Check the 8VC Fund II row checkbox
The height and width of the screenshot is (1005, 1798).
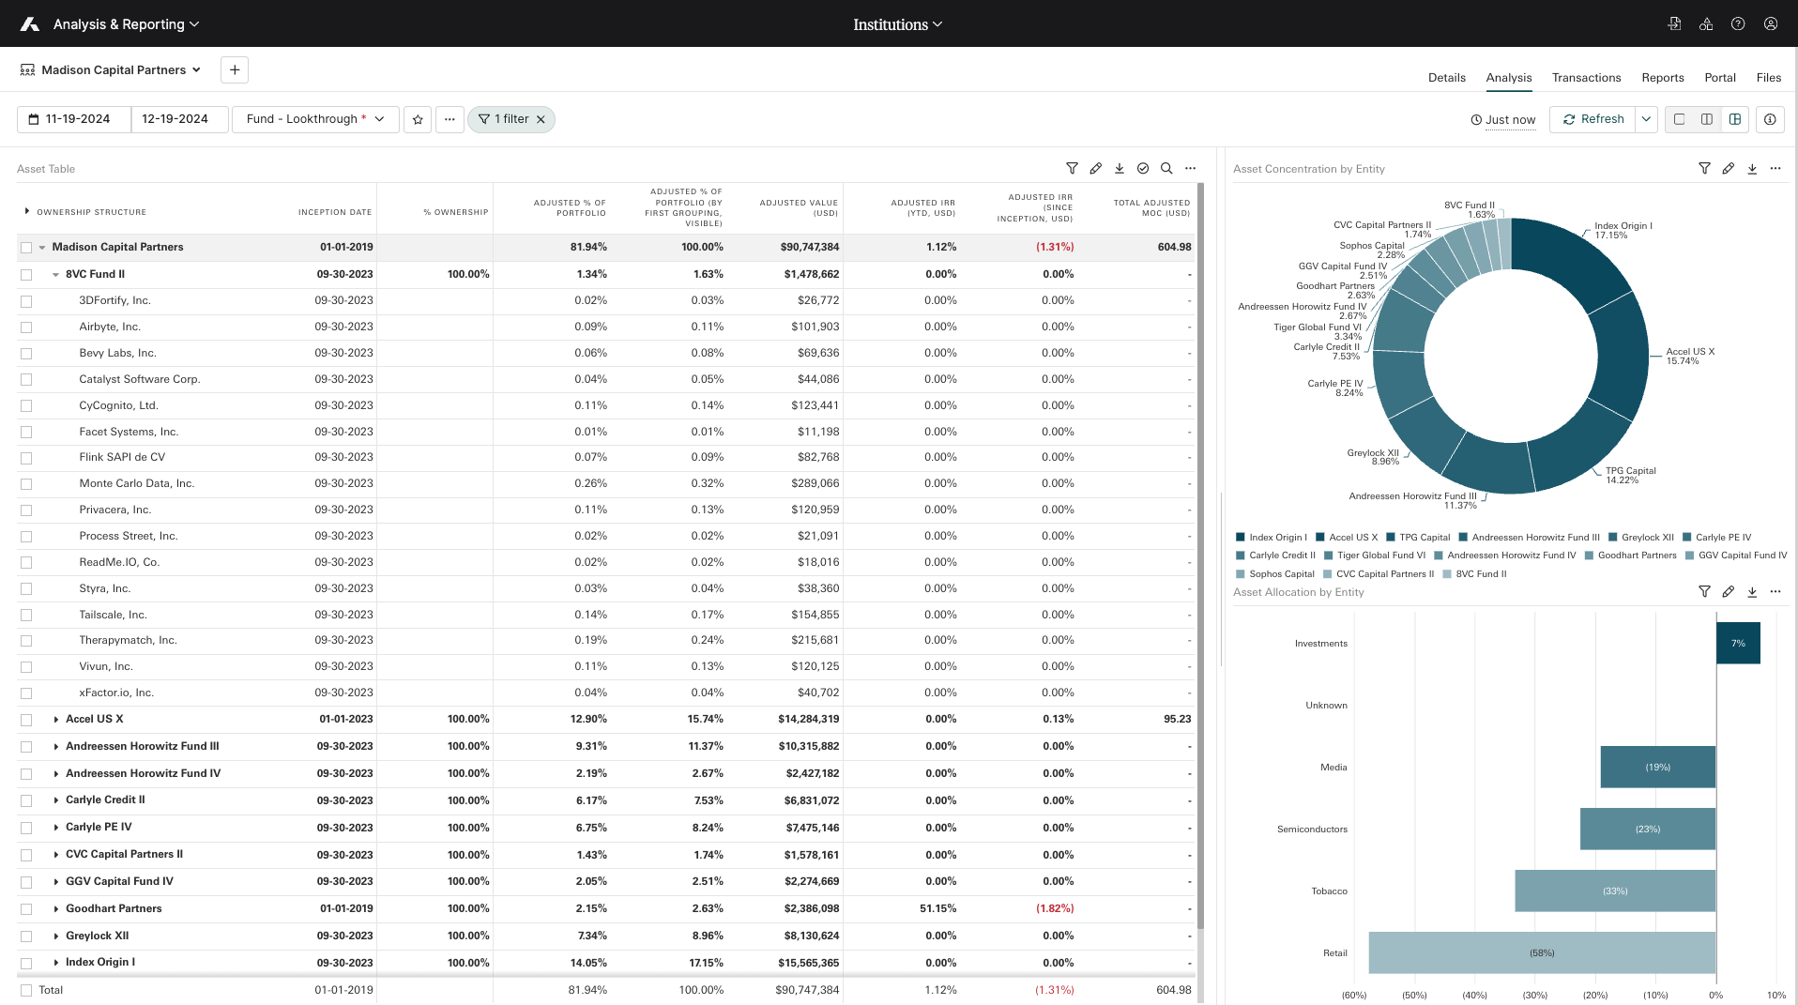pos(26,275)
